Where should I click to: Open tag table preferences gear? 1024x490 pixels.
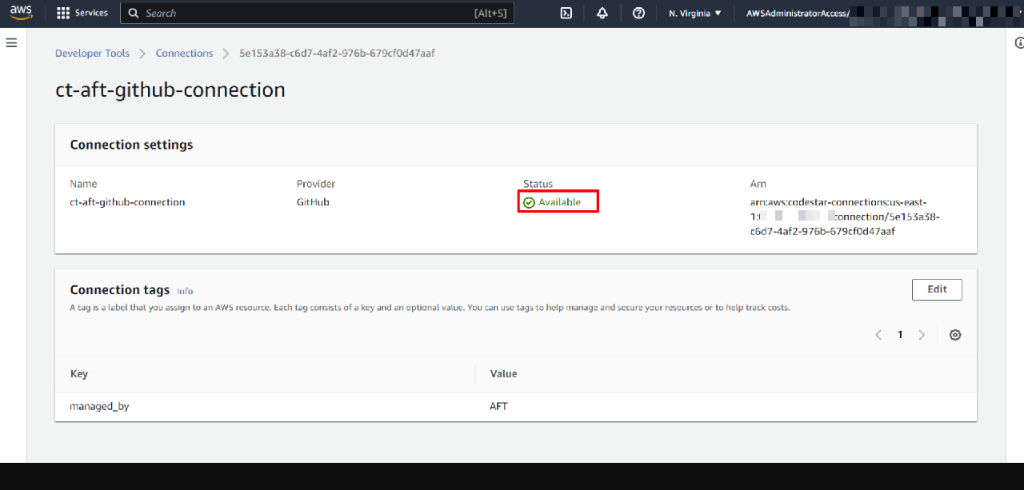tap(954, 335)
